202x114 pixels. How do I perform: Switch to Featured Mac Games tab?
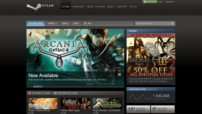(66, 93)
